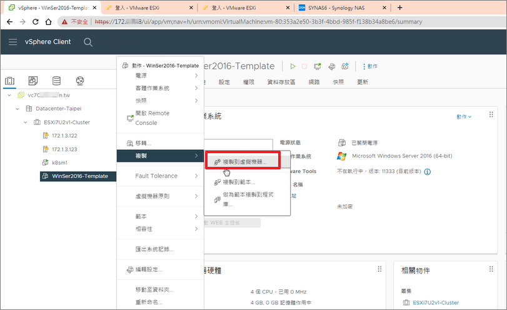This screenshot has width=507, height=310.
Task: Expand the 客體作業系統 submenu
Action: (161, 88)
